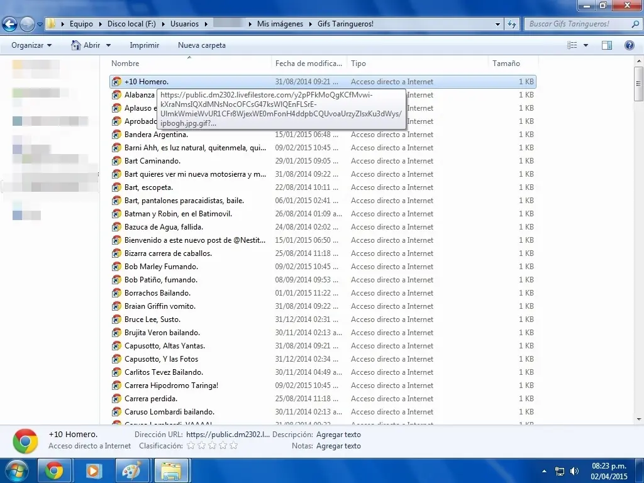Click Imprimir in the toolbar
The width and height of the screenshot is (644, 483).
click(144, 45)
